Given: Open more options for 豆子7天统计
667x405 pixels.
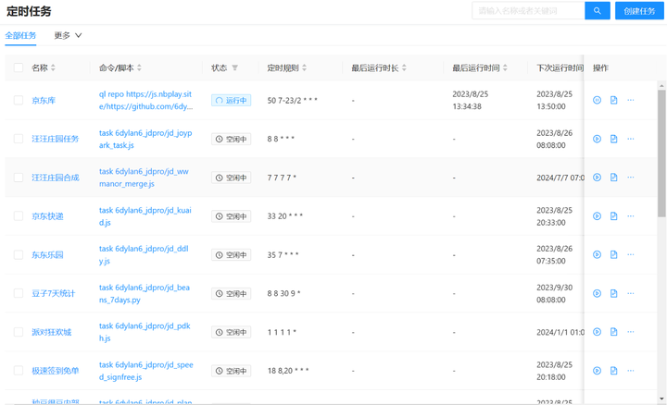Looking at the screenshot, I should coord(631,293).
